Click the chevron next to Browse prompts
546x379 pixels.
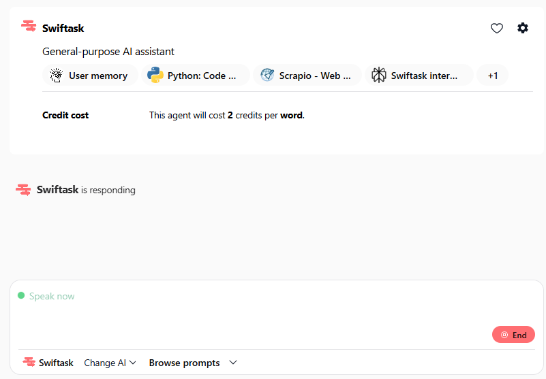[x=233, y=362]
